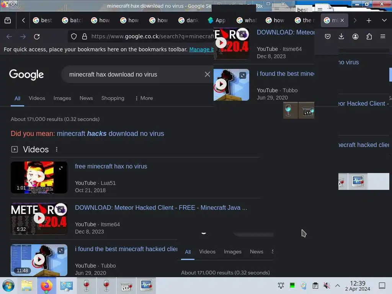Expand hidden system tray icons arrow
Viewport: 392px width, 294px height.
tap(338, 286)
